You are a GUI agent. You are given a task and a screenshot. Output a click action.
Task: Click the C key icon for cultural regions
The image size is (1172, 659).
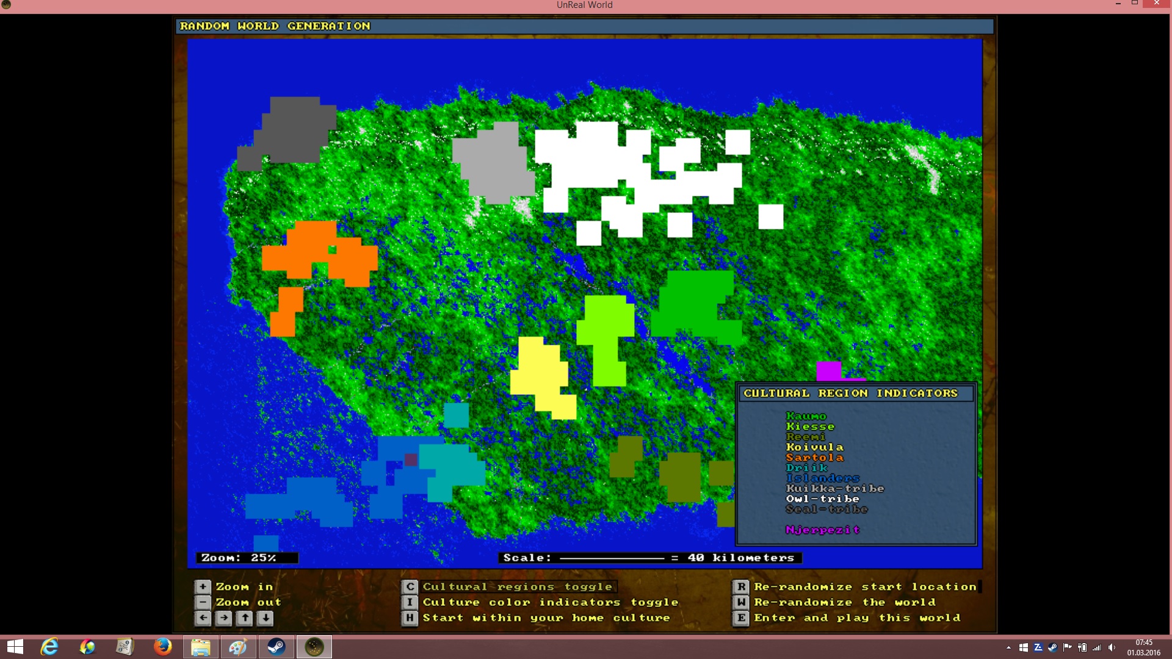coord(410,587)
